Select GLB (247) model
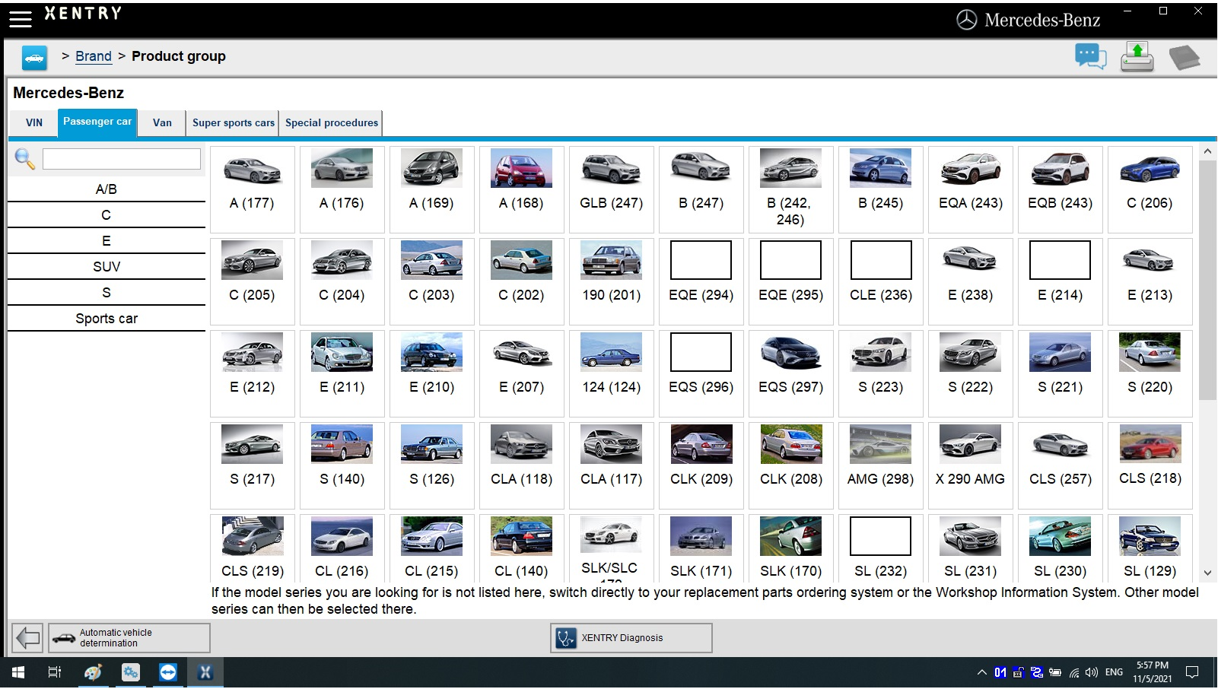1218x689 pixels. [612, 189]
